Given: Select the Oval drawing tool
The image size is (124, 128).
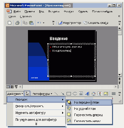Looking at the screenshot, I should point(75,94).
